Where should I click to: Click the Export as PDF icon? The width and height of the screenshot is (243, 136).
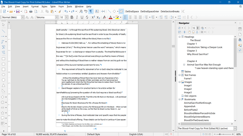point(26,12)
